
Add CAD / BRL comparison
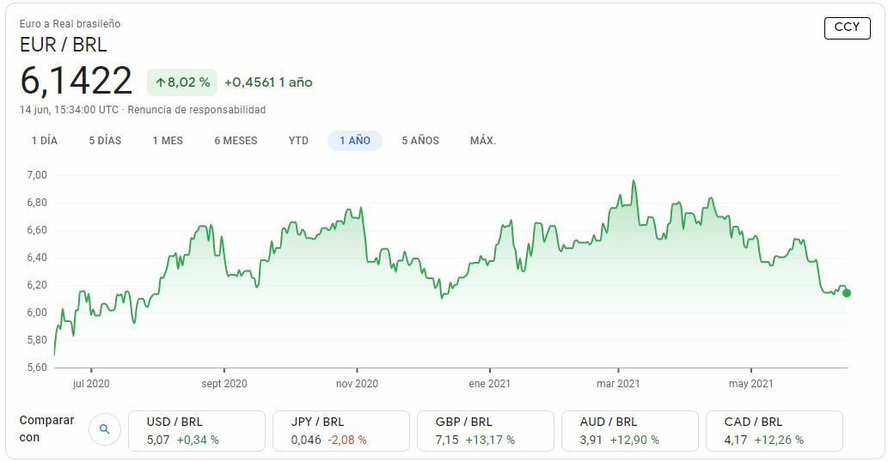point(774,430)
